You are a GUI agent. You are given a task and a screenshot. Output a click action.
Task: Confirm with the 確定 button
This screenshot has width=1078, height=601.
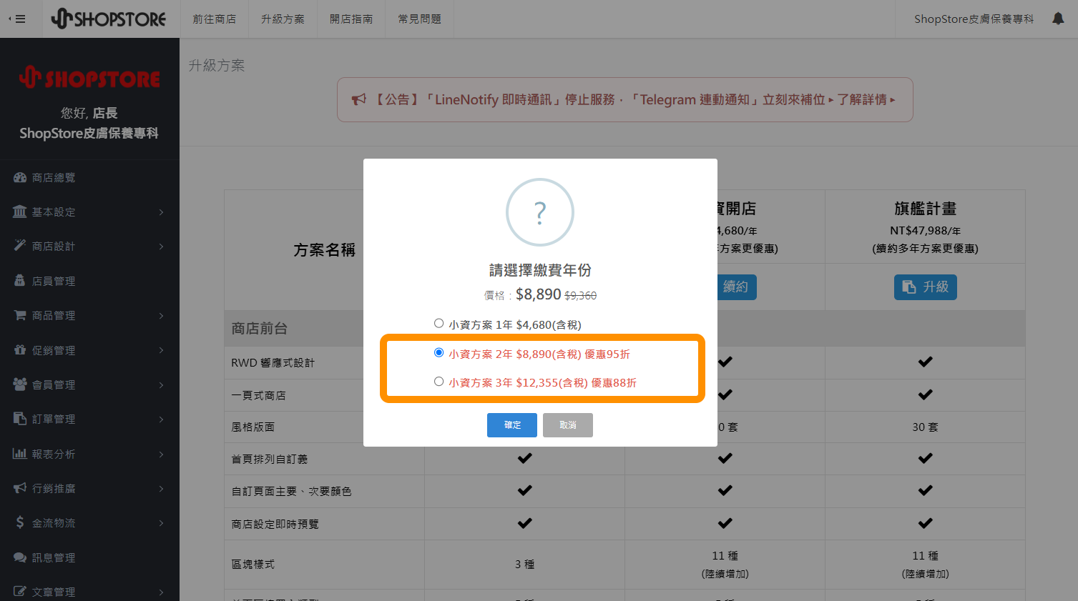click(512, 425)
